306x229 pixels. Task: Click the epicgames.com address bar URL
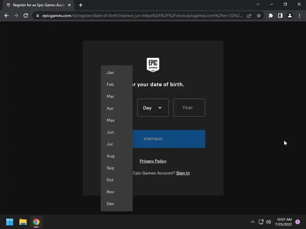(143, 16)
